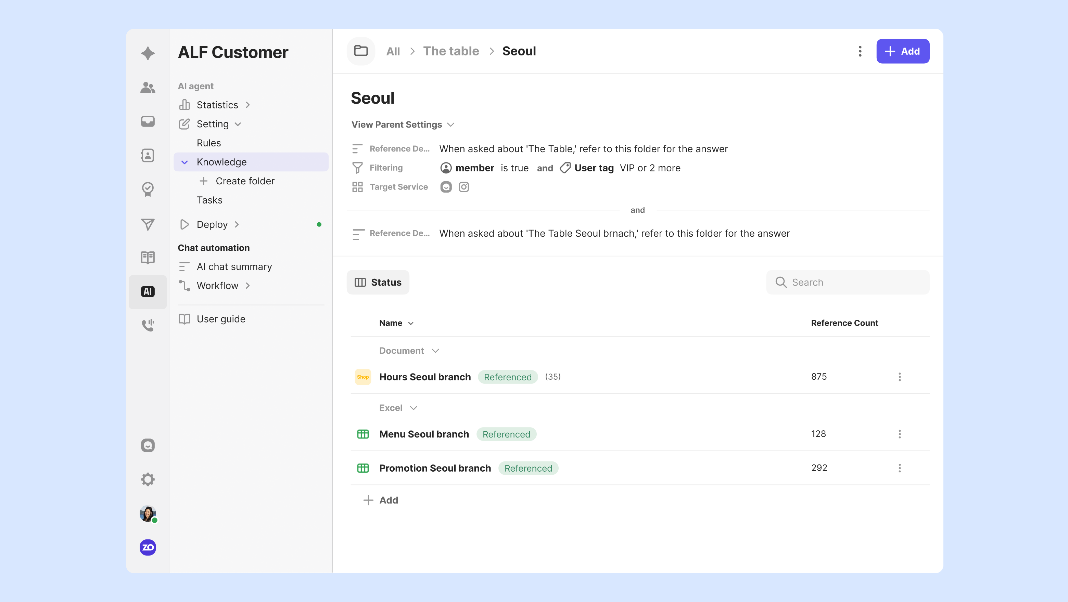The height and width of the screenshot is (602, 1068).
Task: Open folder icon beside breadcrumb
Action: pyautogui.click(x=361, y=51)
